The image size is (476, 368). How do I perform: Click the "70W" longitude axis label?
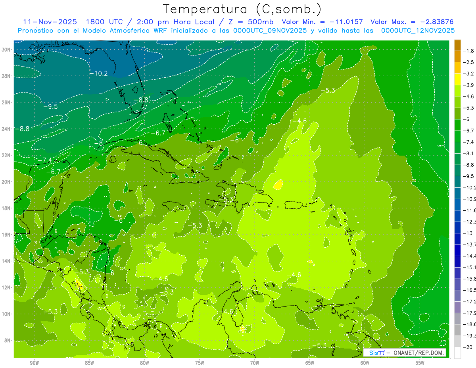click(x=255, y=363)
